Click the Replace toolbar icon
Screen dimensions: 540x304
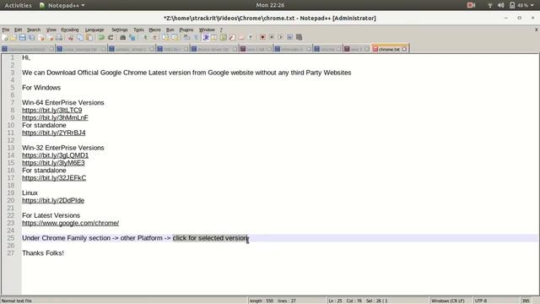coord(132,37)
